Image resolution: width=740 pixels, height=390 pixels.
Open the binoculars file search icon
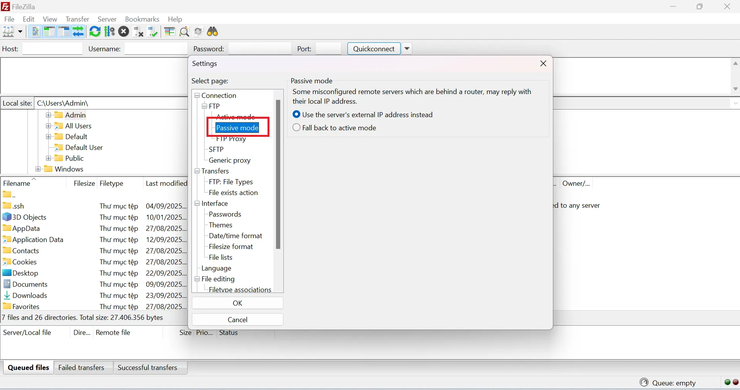[213, 32]
